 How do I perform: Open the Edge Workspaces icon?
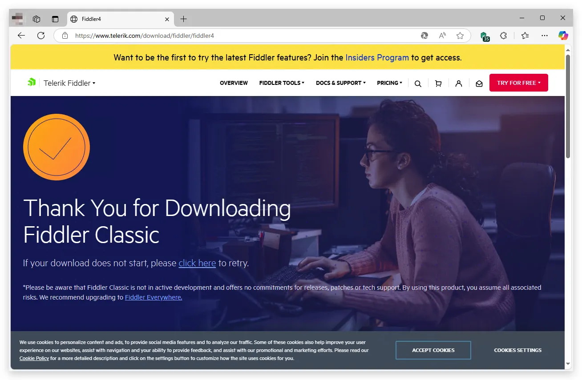pos(36,19)
